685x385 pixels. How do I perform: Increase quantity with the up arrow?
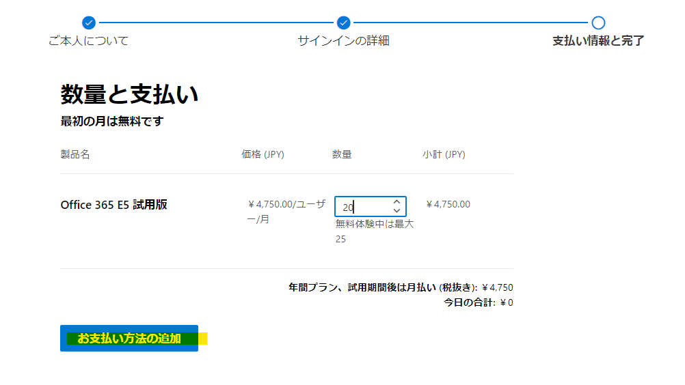pos(397,202)
